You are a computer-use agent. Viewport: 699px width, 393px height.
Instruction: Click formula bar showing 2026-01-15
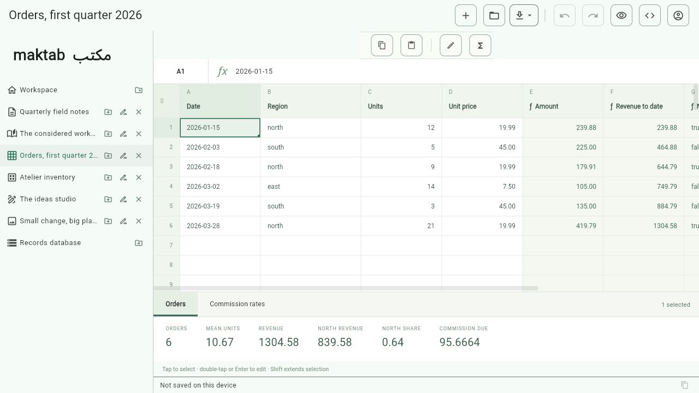tap(464, 72)
